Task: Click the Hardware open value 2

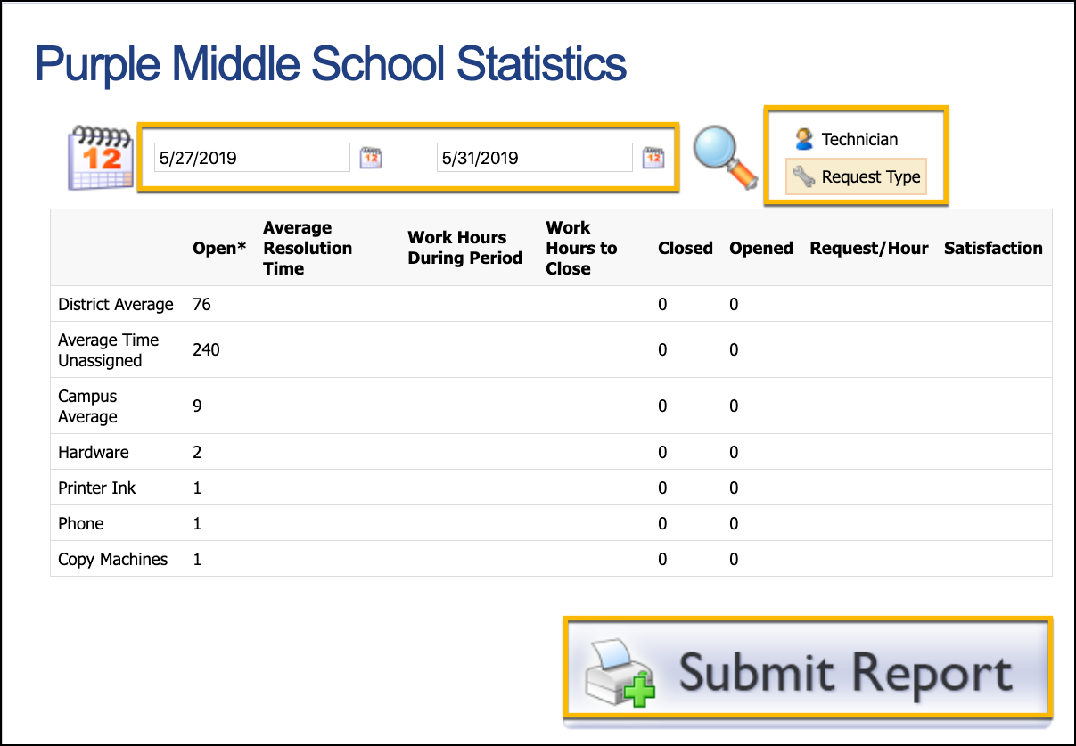Action: (197, 452)
